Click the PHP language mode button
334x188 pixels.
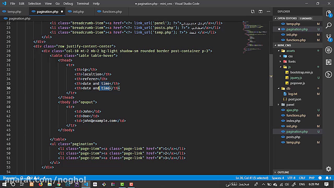pos(312,178)
